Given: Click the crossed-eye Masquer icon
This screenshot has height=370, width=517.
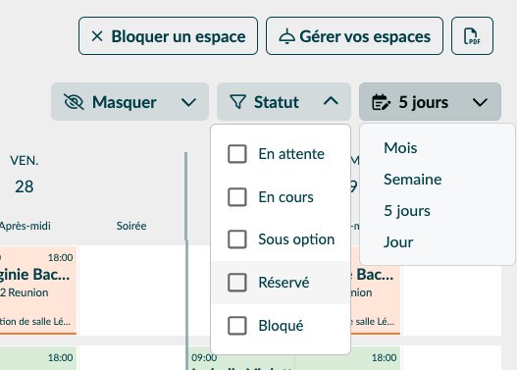Looking at the screenshot, I should 74,101.
